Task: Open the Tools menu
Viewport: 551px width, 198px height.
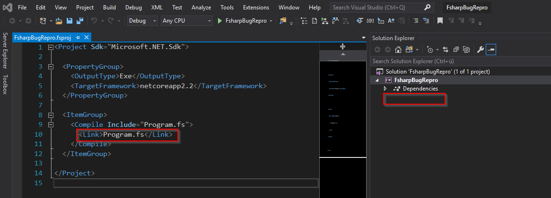Action: pos(227,8)
